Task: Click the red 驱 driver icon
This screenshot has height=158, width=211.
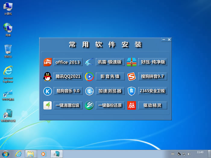Action: (131, 105)
